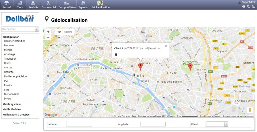Open Société/Institution settings
Viewport: 257px width, 132px height.
(x=15, y=41)
